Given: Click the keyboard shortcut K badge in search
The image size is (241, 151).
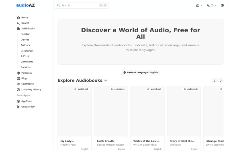Looking at the screenshot, I should click(105, 5).
